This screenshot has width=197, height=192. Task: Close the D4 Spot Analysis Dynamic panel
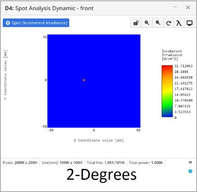[x=188, y=7]
